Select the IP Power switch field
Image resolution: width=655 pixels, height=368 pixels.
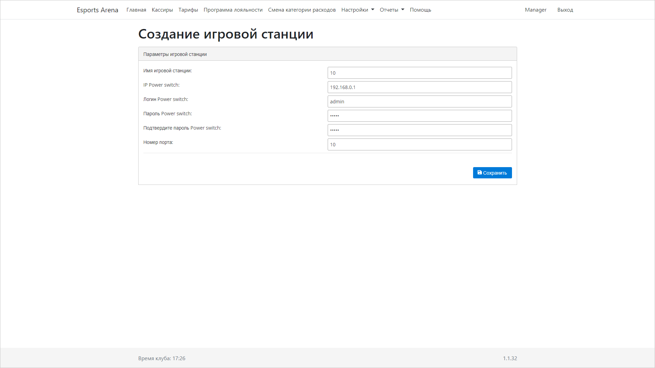pos(419,87)
